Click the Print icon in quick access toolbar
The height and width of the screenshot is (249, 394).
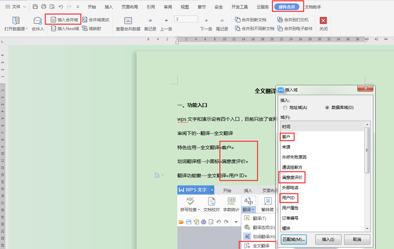(x=44, y=7)
